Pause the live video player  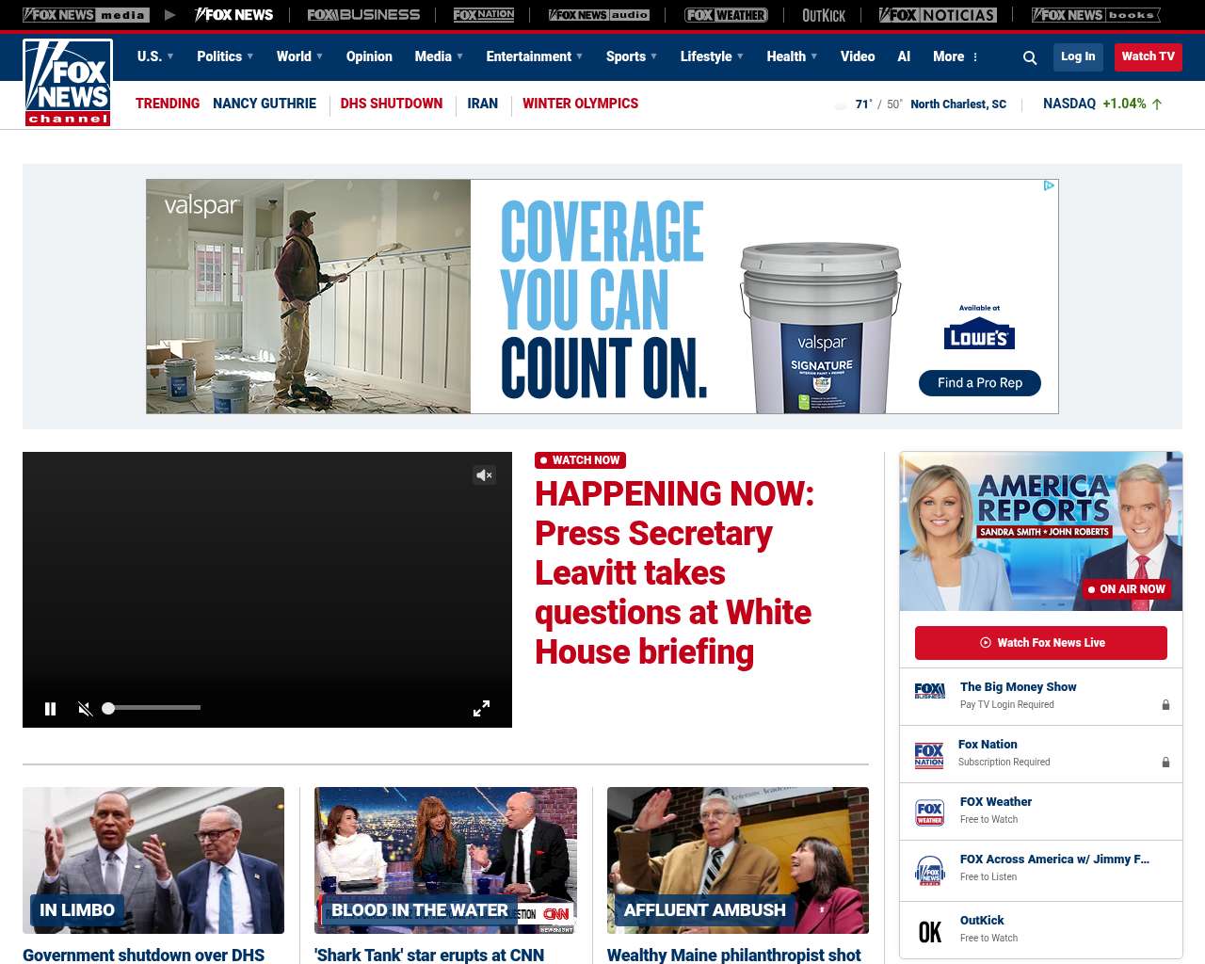pos(51,709)
